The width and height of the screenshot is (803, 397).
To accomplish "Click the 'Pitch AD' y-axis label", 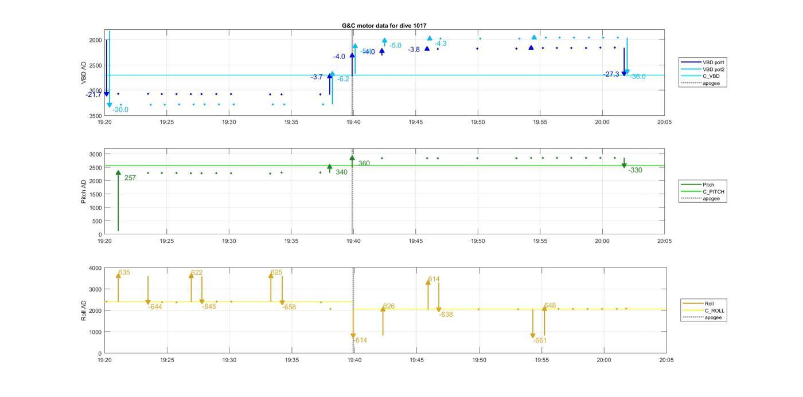I will [84, 191].
